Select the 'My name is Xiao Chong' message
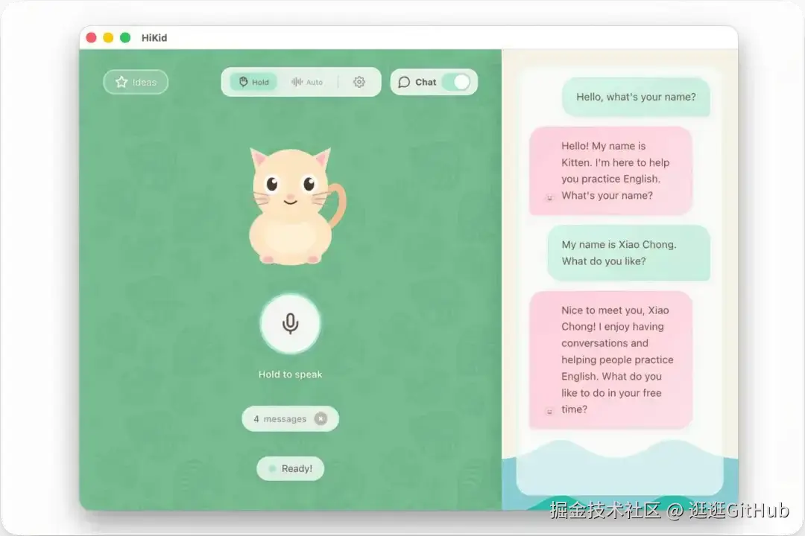 tap(629, 253)
